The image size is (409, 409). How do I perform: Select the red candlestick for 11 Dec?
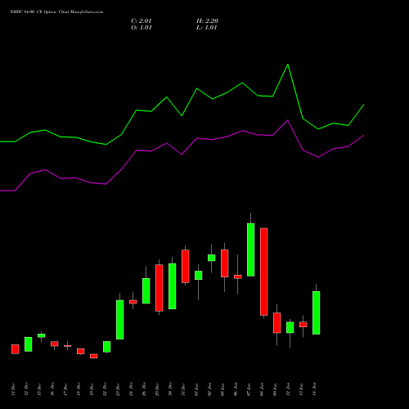coord(16,349)
